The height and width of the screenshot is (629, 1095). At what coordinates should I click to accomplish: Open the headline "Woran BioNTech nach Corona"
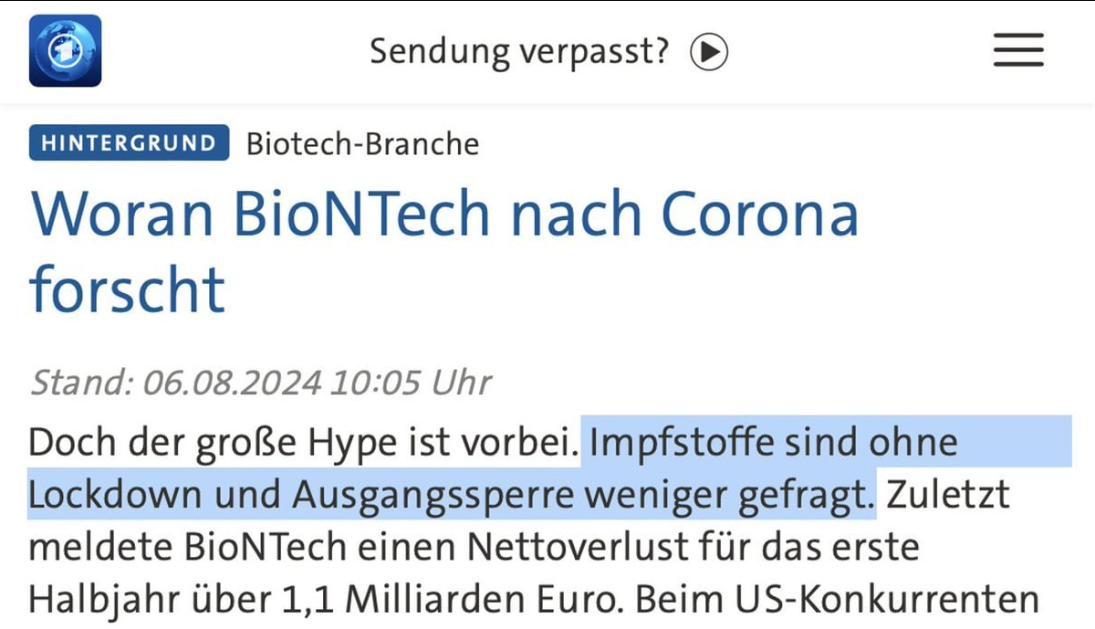pos(444,215)
